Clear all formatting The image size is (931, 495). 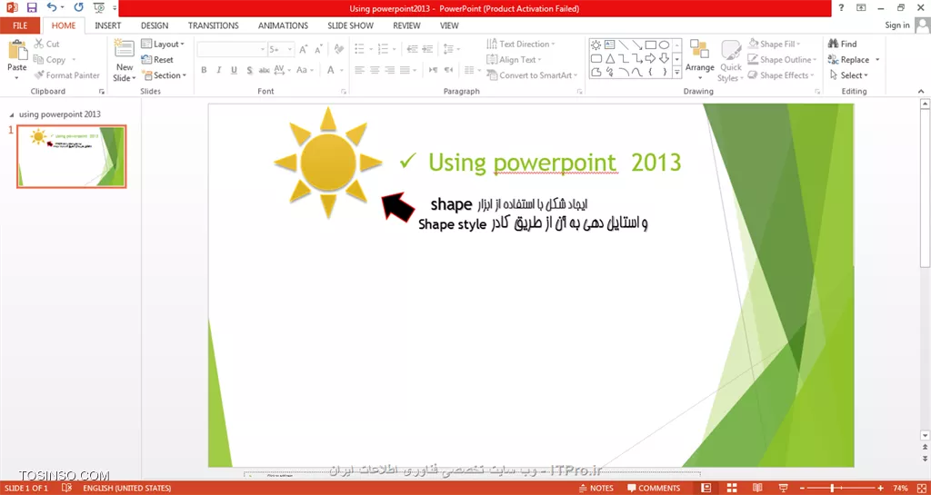(x=339, y=49)
